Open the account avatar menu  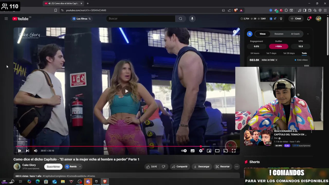click(318, 18)
